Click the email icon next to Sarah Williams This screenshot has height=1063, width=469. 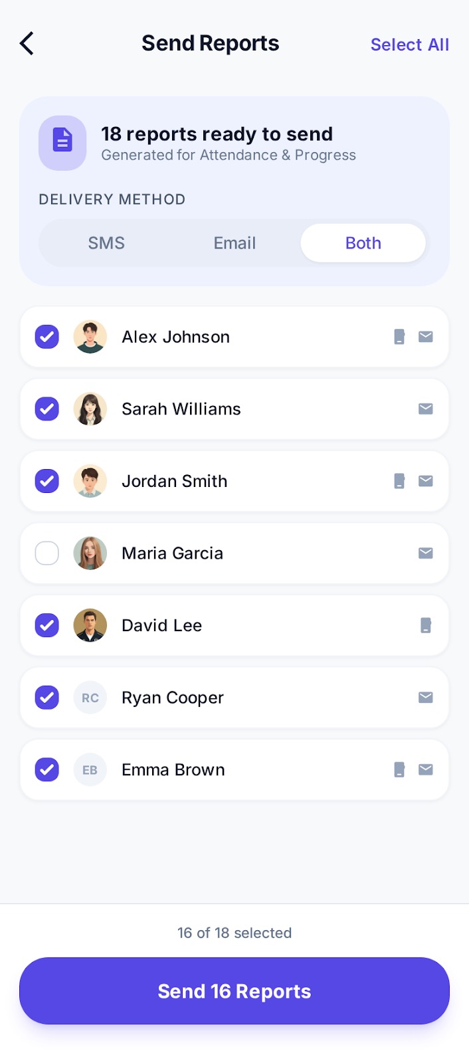(425, 409)
